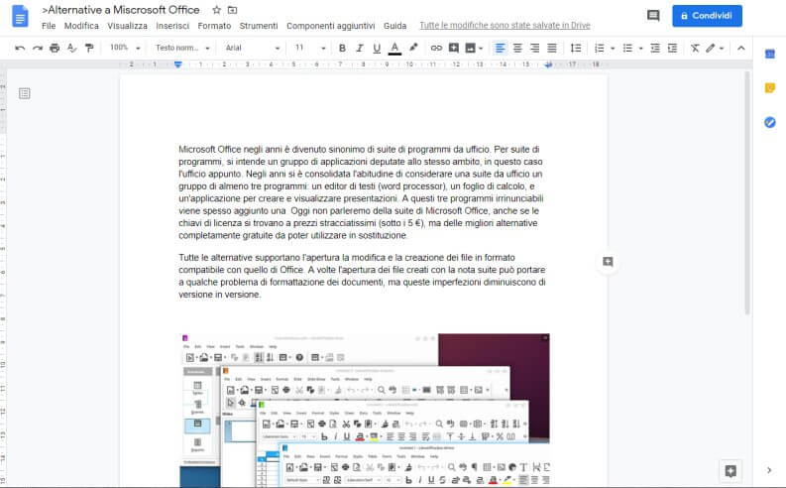Open saved-in-Drive changes history link
Viewport: 786px width, 488px height.
click(505, 26)
